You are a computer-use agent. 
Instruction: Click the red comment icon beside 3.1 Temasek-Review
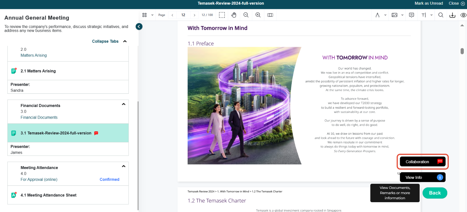click(96, 133)
